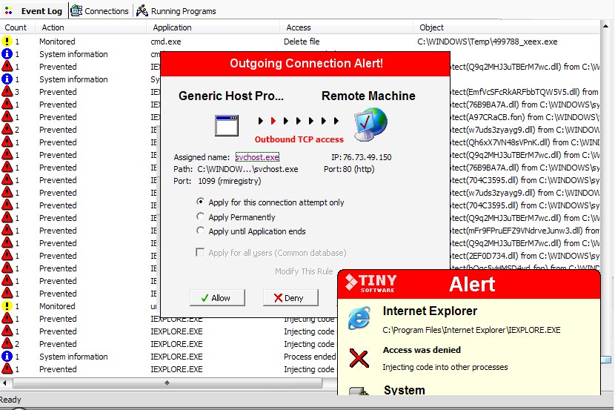Click the svchost.exe assigned name field
Image resolution: width=615 pixels, height=410 pixels.
[257, 157]
